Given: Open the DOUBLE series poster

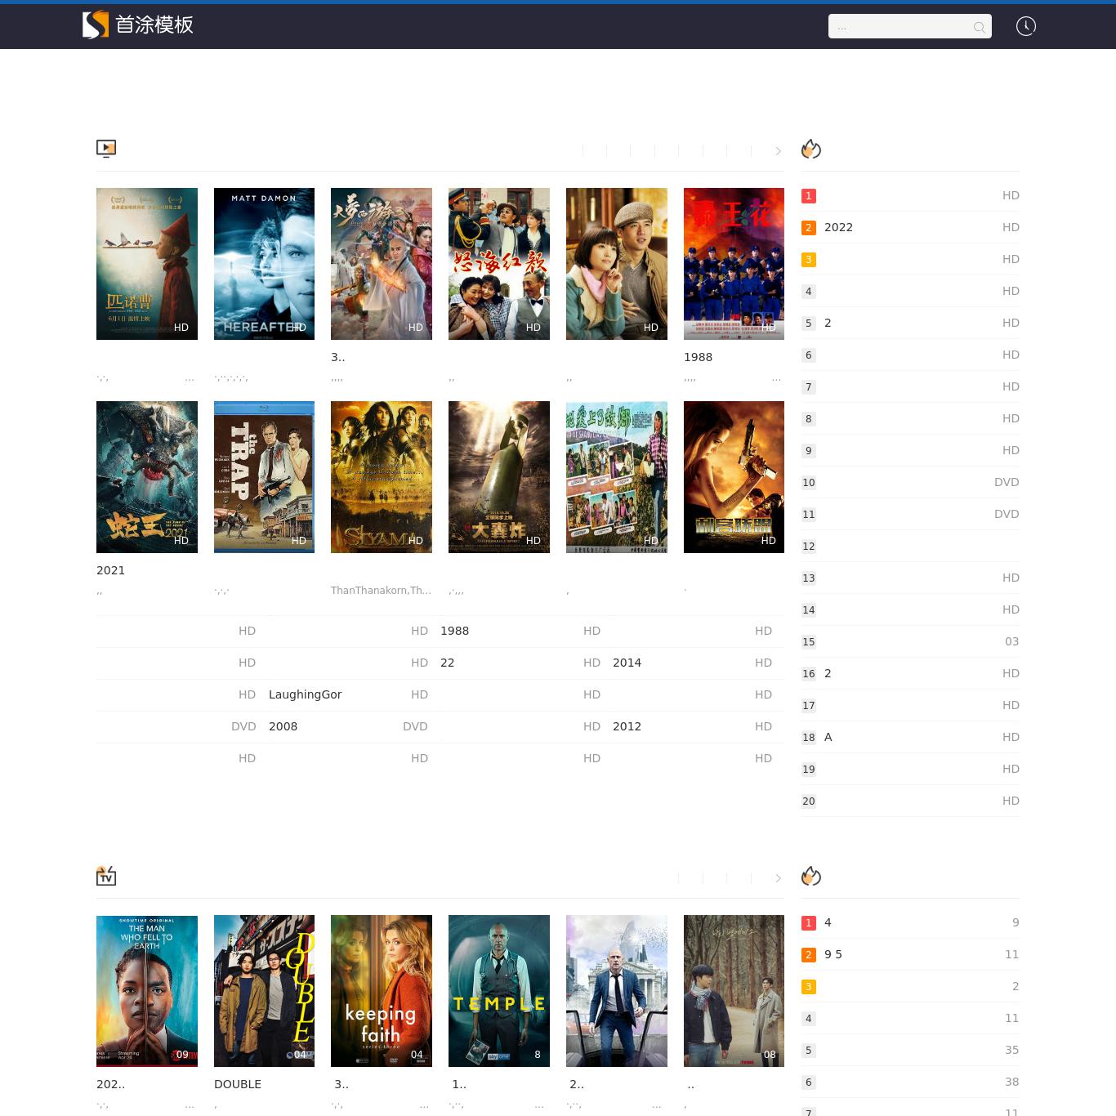Looking at the screenshot, I should click(x=264, y=991).
